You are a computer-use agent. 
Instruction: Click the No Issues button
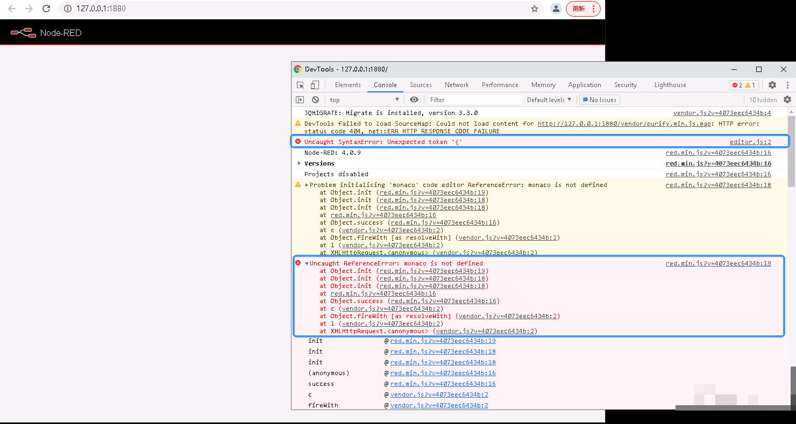[600, 99]
